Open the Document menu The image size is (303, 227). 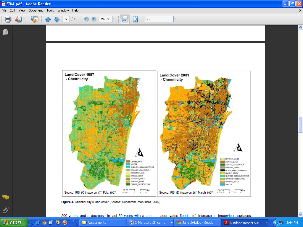click(x=36, y=10)
